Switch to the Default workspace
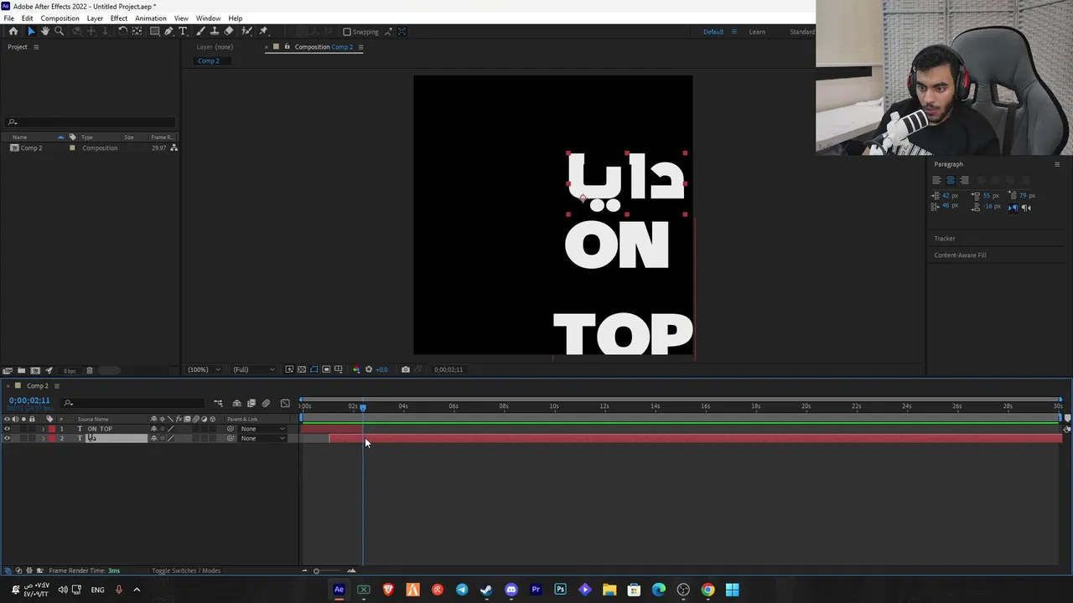The image size is (1073, 603). [x=713, y=32]
